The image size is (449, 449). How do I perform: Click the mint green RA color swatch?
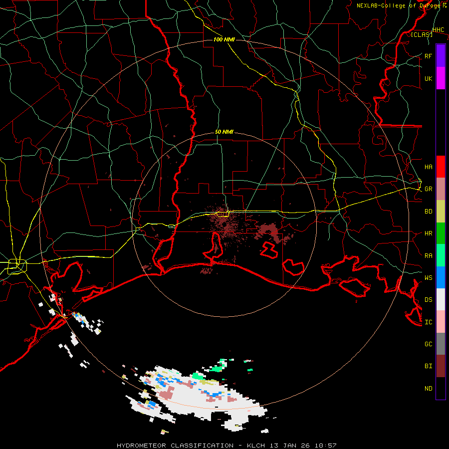(441, 255)
